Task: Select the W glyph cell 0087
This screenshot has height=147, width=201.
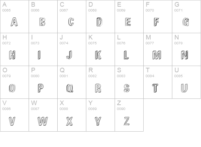Action: point(43,115)
